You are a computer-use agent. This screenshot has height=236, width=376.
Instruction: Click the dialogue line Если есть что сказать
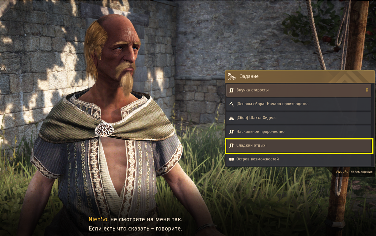point(135,228)
